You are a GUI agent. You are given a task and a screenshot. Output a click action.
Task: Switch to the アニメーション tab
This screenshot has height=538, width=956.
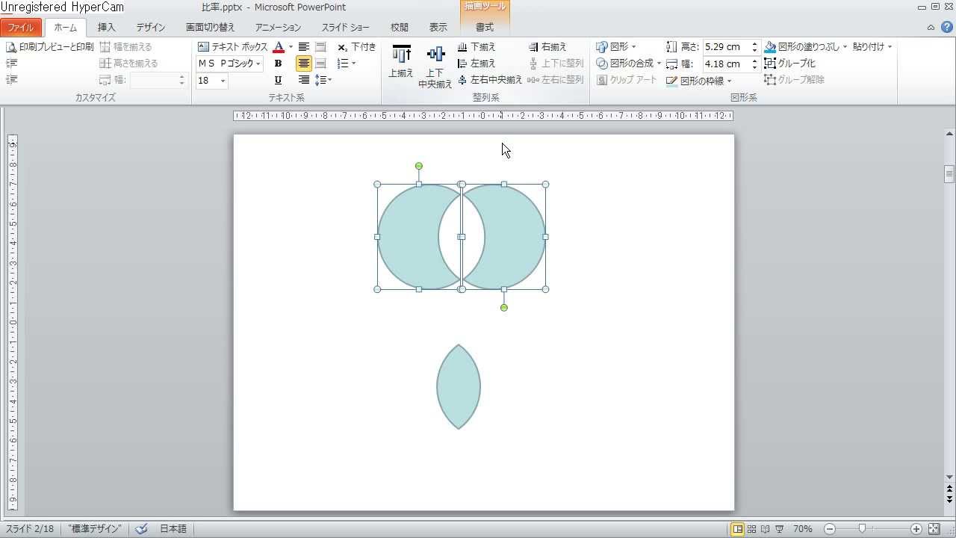pos(278,27)
